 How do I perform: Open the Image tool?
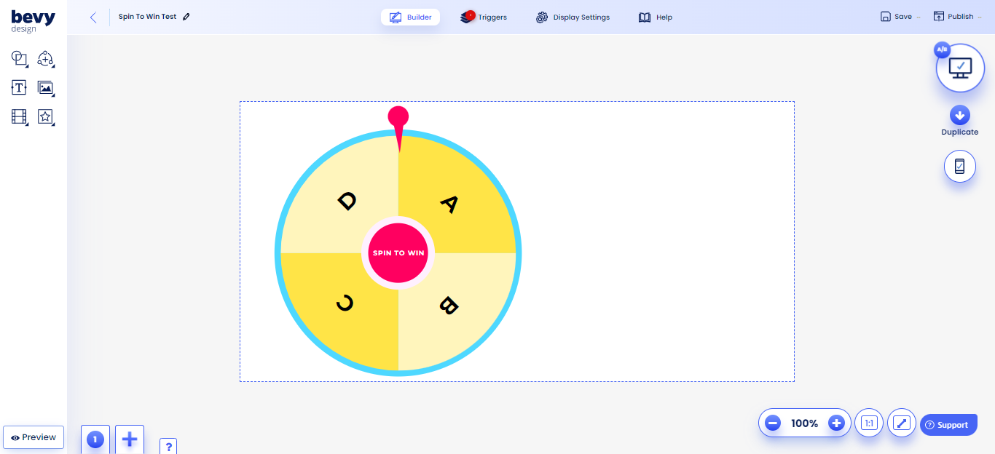coord(45,87)
